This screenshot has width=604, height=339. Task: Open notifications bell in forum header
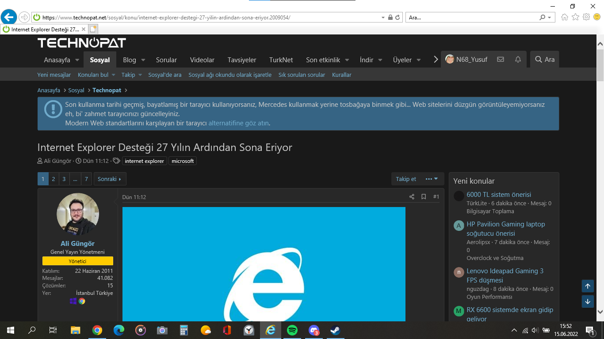point(518,59)
